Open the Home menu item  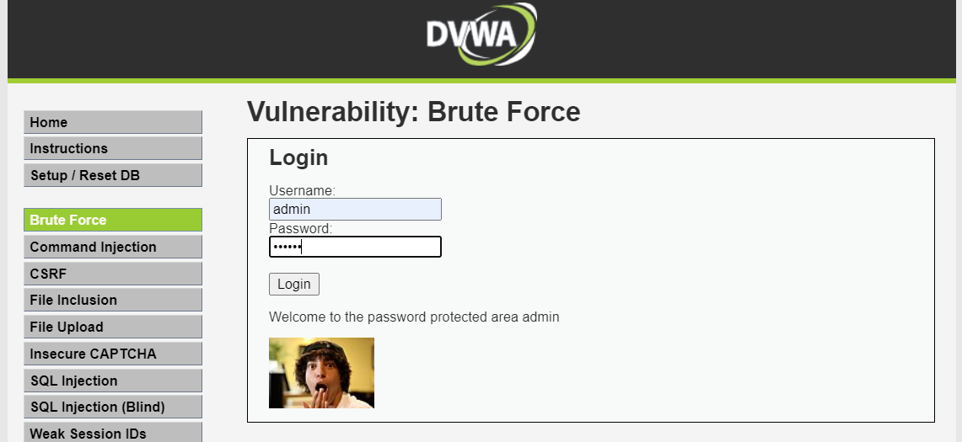tap(113, 122)
